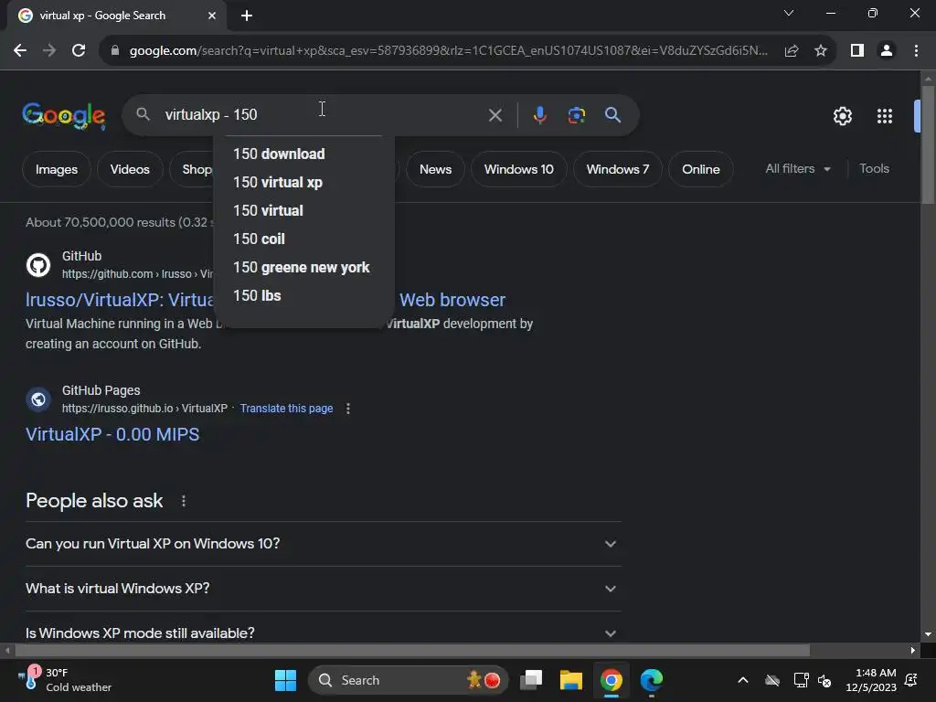Reload the Google search page

[x=79, y=51]
